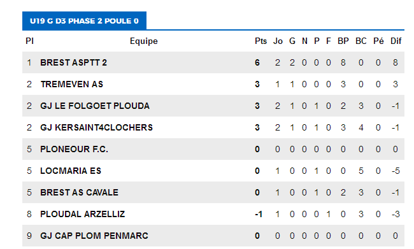
Task: Click PLOUDAL ARZELLIZ points value -1
Action: pos(259,214)
